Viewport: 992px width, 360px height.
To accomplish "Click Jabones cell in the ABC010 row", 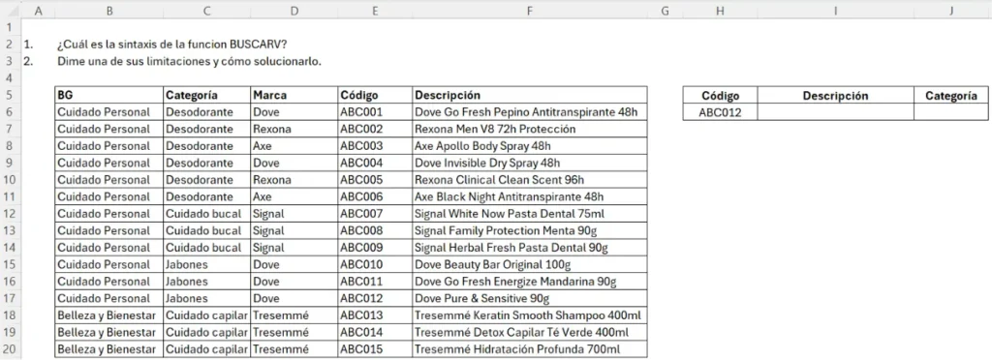I will point(207,264).
